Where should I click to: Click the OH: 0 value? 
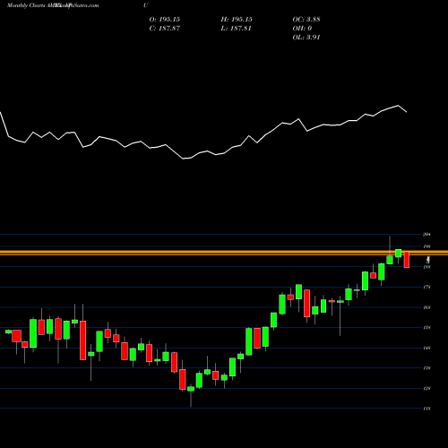[x=302, y=29]
